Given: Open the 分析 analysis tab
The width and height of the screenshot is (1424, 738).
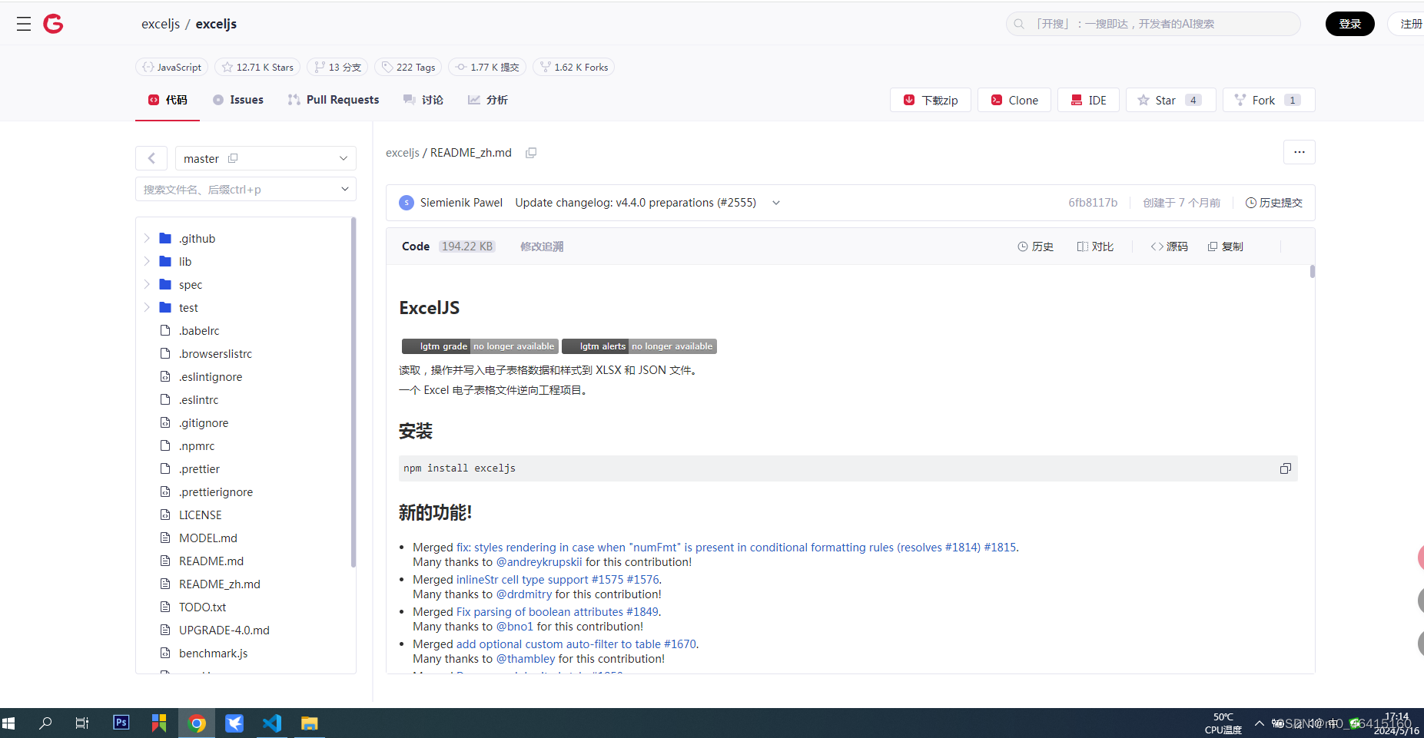Looking at the screenshot, I should tap(488, 100).
